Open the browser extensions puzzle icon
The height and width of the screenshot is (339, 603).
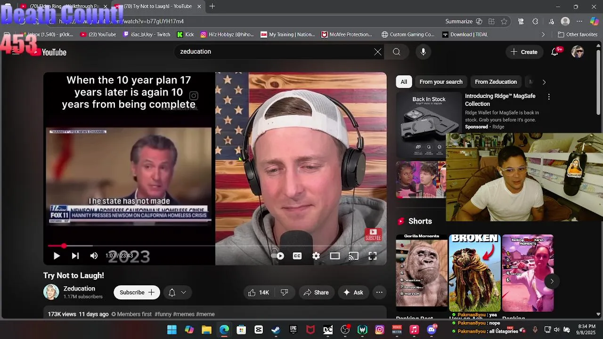(535, 21)
